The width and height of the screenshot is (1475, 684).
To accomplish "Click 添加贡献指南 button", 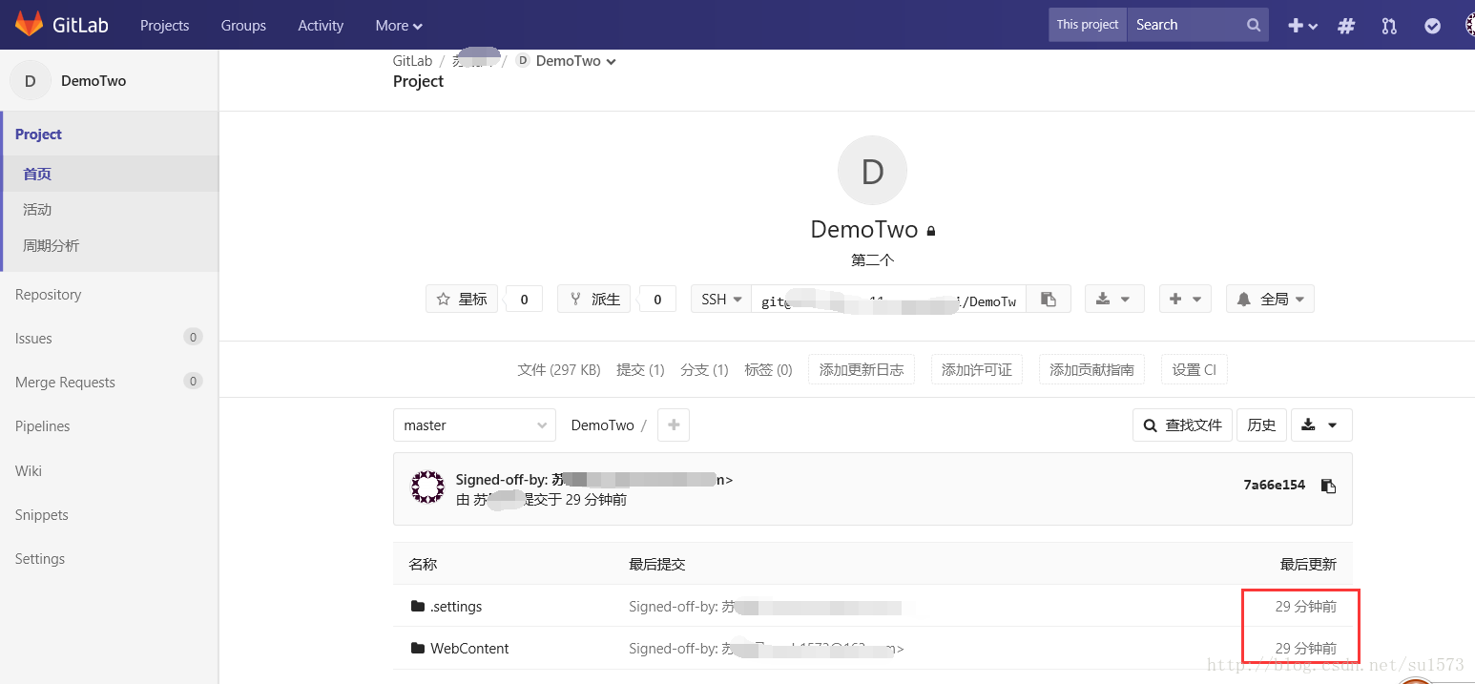I will pyautogui.click(x=1092, y=369).
